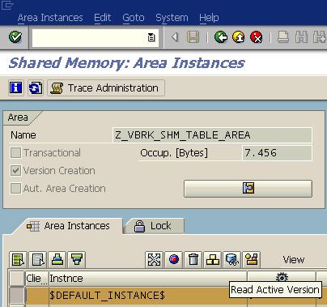Click the Find binoculars icon
Image resolution: width=327 pixels, height=307 pixels.
pos(301,37)
